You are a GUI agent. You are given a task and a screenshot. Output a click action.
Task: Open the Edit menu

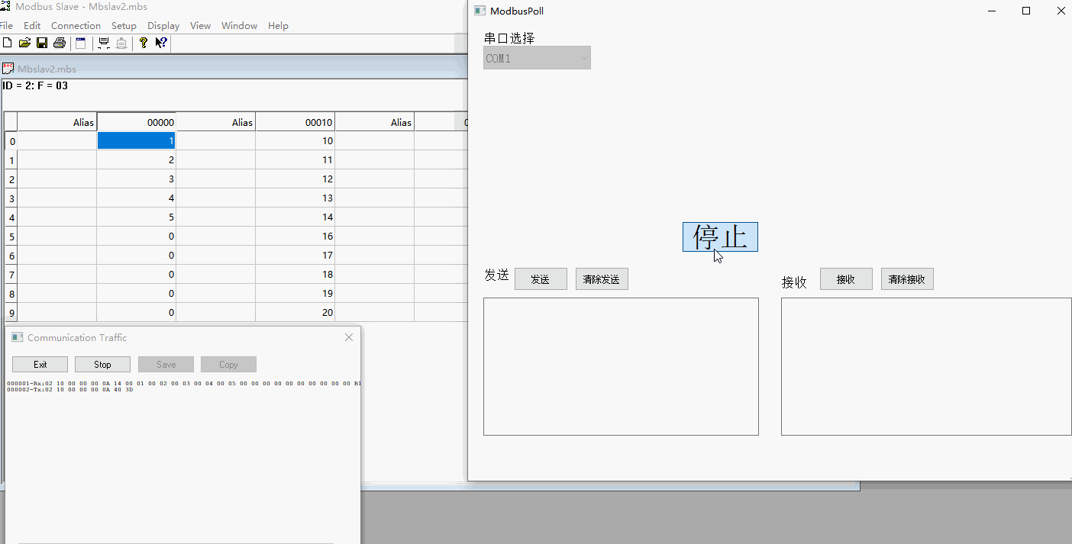(32, 25)
